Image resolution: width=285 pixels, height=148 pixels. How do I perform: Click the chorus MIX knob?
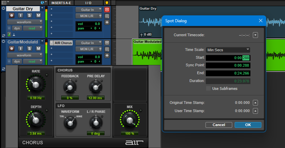pos(130,120)
